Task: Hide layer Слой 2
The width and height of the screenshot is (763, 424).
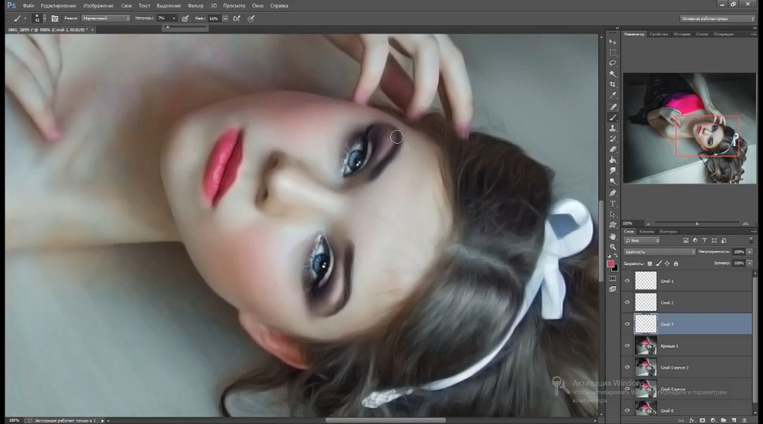Action: pos(627,302)
